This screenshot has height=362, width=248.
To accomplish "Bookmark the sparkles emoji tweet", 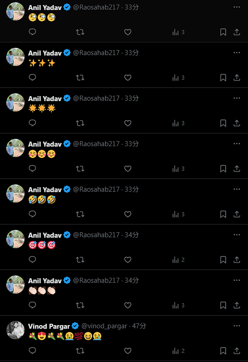I will 223,77.
